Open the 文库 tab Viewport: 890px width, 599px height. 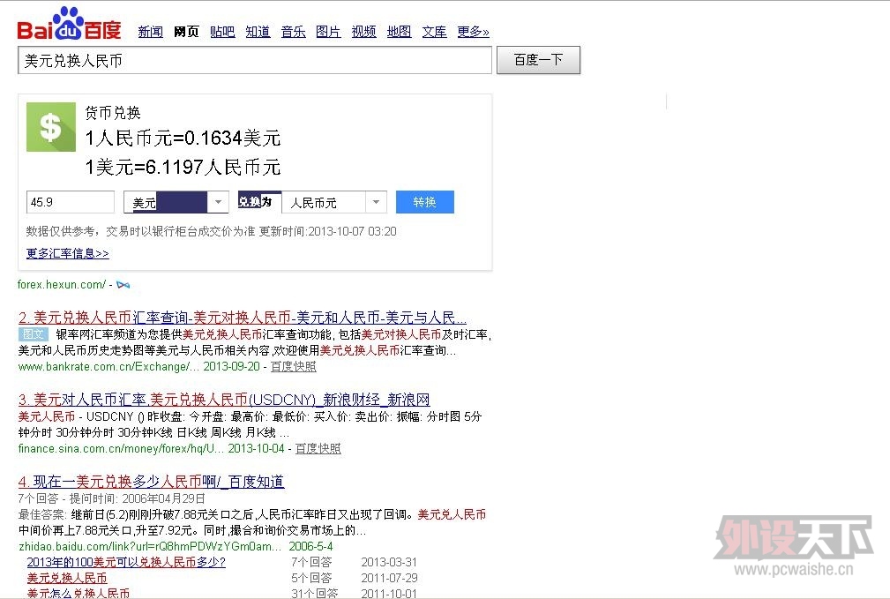click(434, 32)
